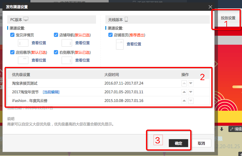Image resolution: width=242 pixels, height=156 pixels.
Task: Click position thumbnail under 宝贝详情页
Action: [x=23, y=43]
